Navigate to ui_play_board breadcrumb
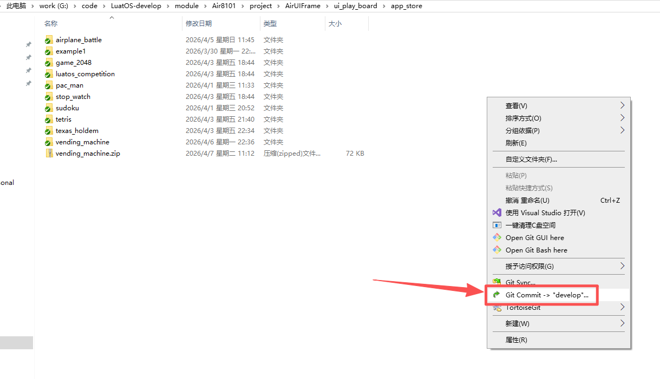 coord(355,6)
